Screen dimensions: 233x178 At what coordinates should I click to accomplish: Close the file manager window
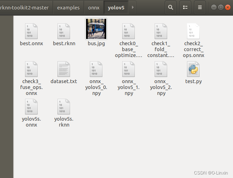tap(228, 7)
